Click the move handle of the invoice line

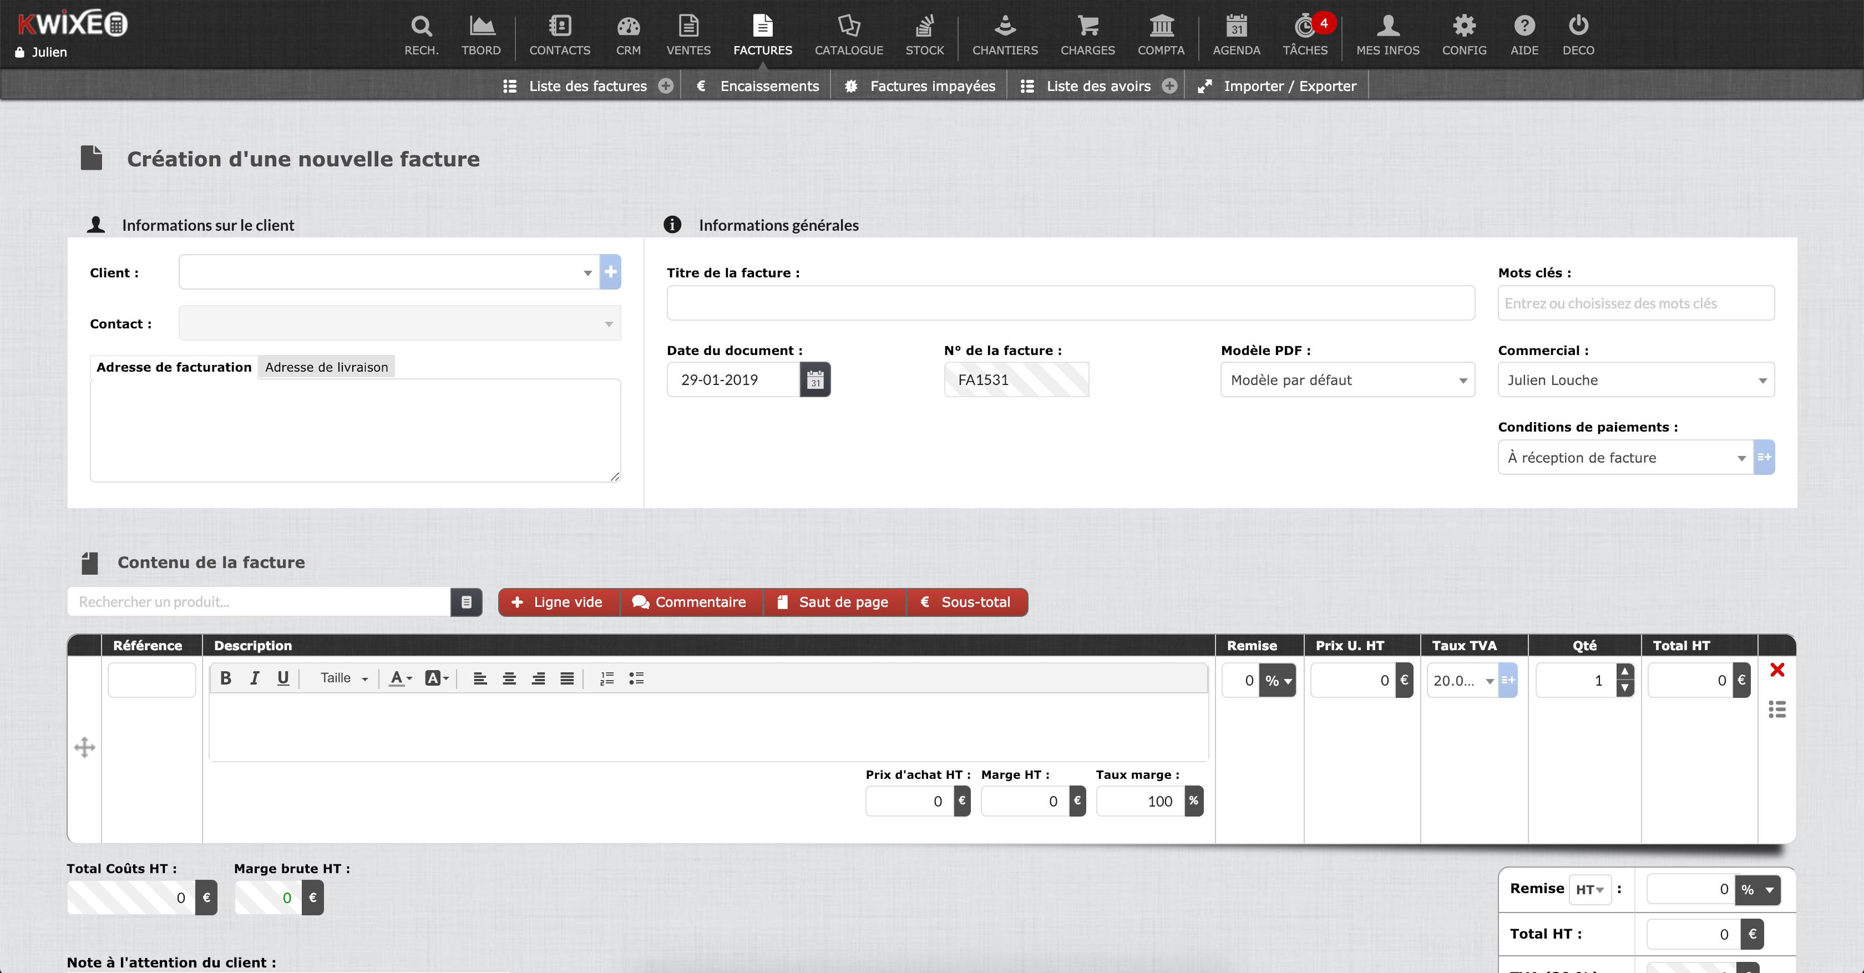85,747
